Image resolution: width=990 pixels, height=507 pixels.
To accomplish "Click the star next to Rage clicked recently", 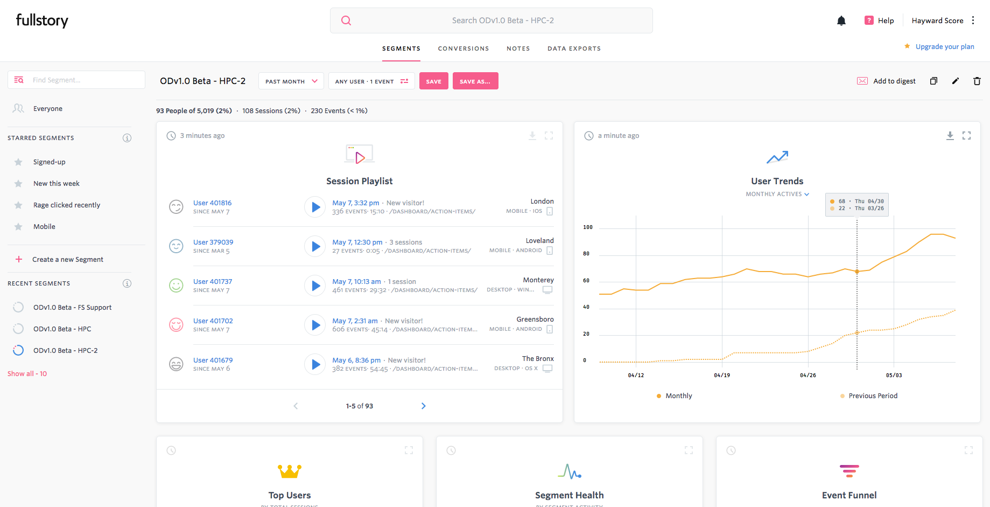I will click(18, 205).
